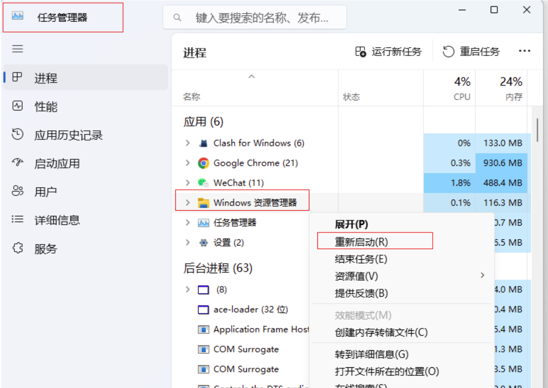Click the 运行新任务 run new task button
Image resolution: width=548 pixels, height=388 pixels.
pyautogui.click(x=388, y=52)
